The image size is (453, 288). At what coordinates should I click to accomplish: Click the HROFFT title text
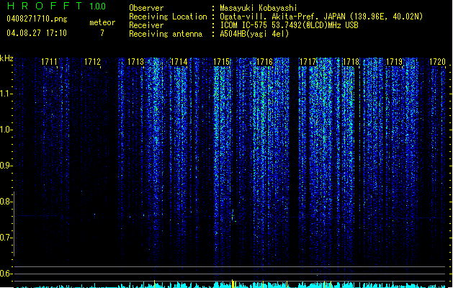(x=45, y=6)
